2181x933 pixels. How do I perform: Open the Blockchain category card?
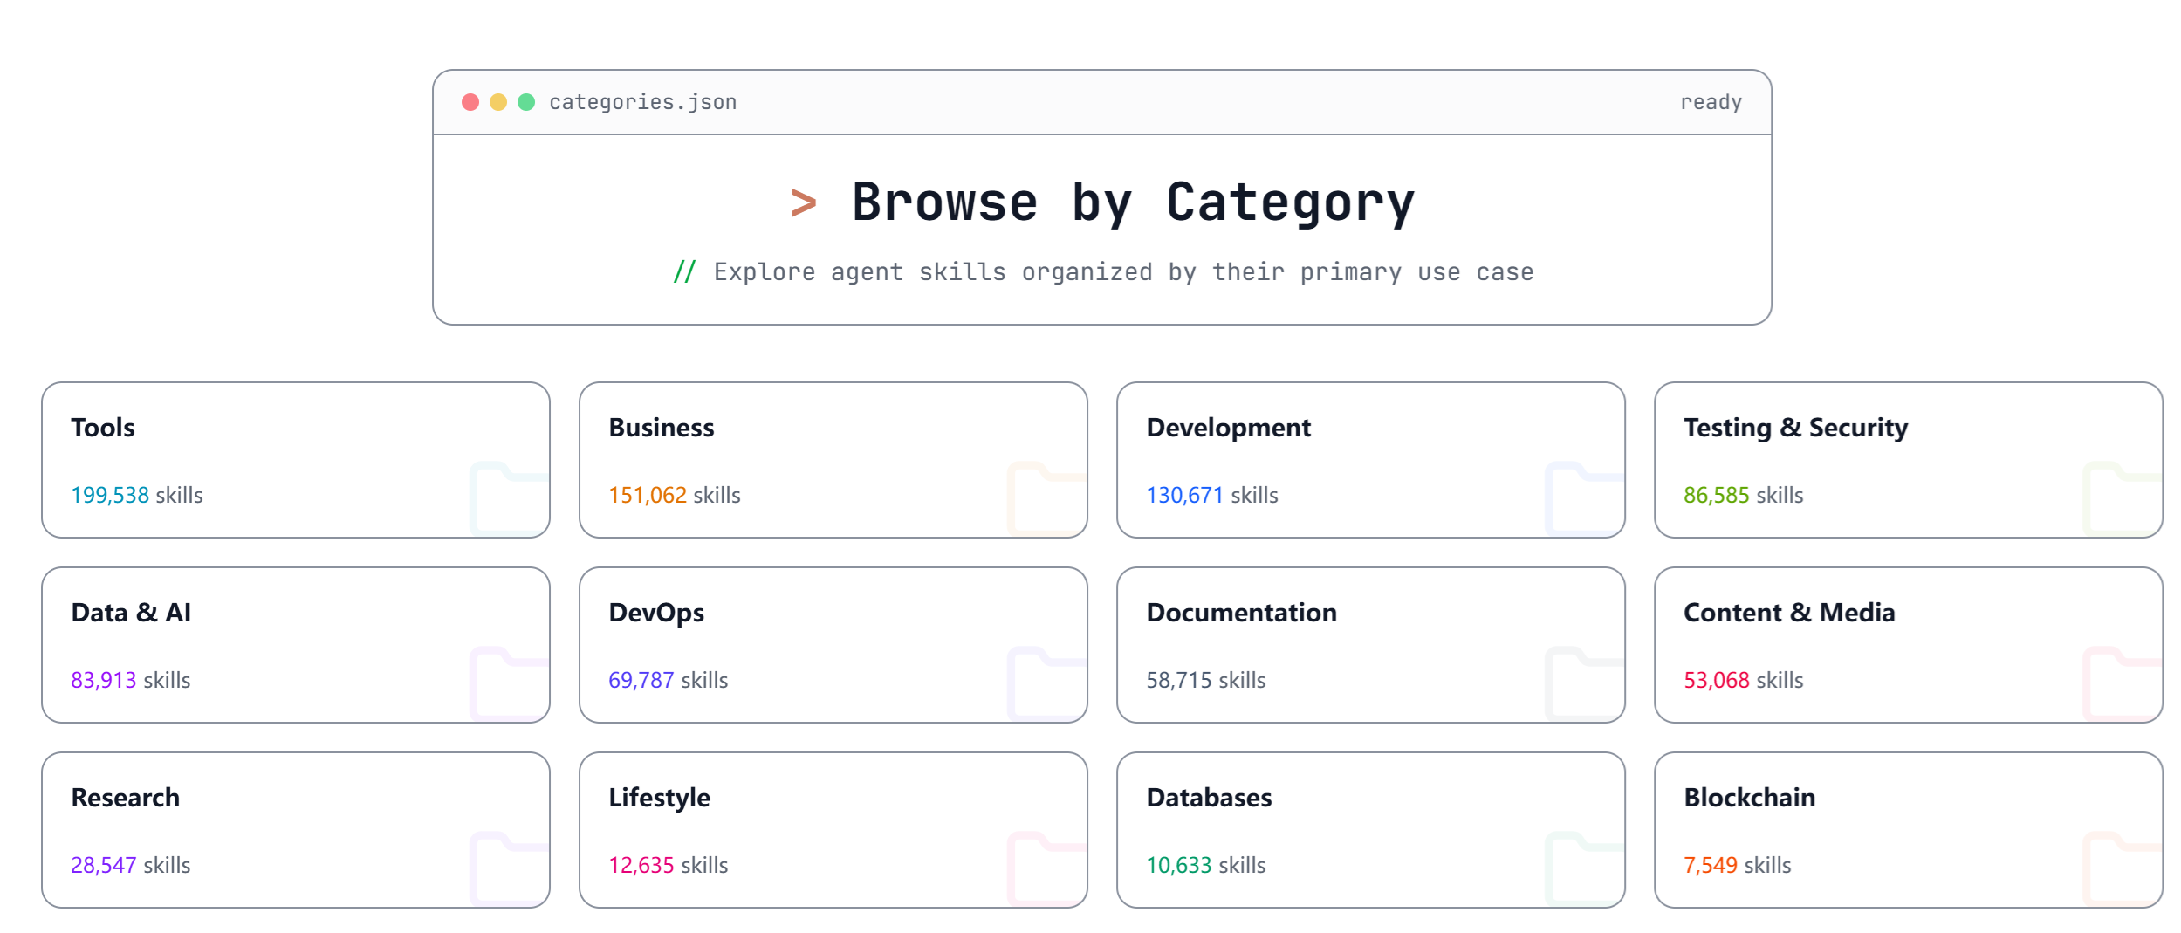(1909, 830)
